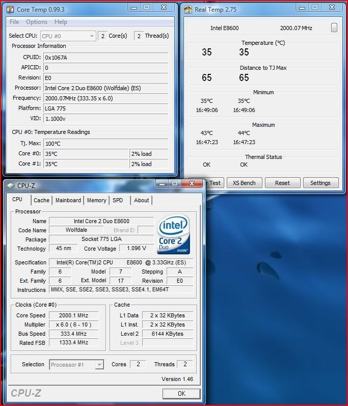Image resolution: width=348 pixels, height=406 pixels.
Task: Click the XS Bench button
Action: pos(244,183)
